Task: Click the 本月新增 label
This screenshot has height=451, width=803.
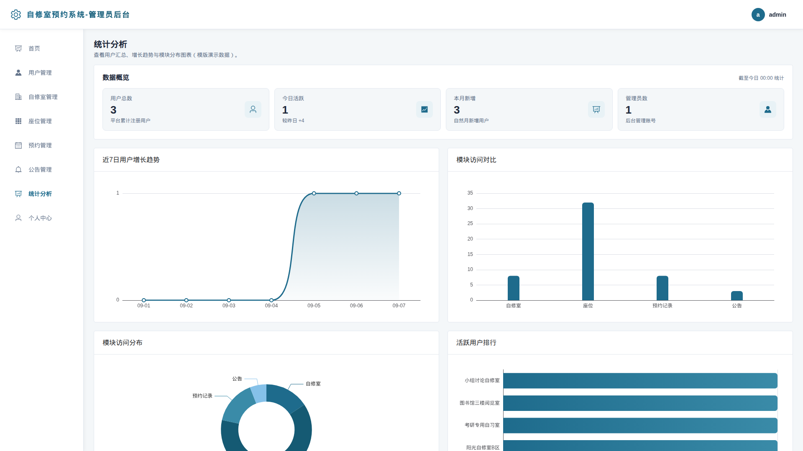Action: [x=465, y=99]
